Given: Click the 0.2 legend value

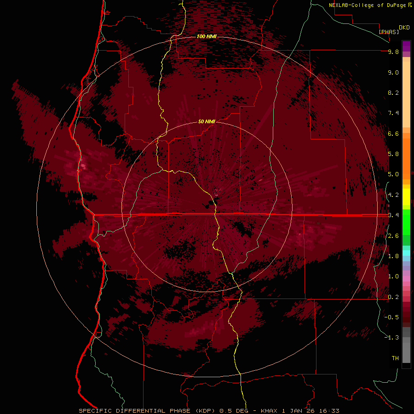Looking at the screenshot, I should pos(393,297).
